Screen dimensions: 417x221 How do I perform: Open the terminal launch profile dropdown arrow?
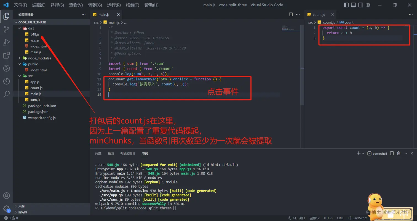(363, 153)
